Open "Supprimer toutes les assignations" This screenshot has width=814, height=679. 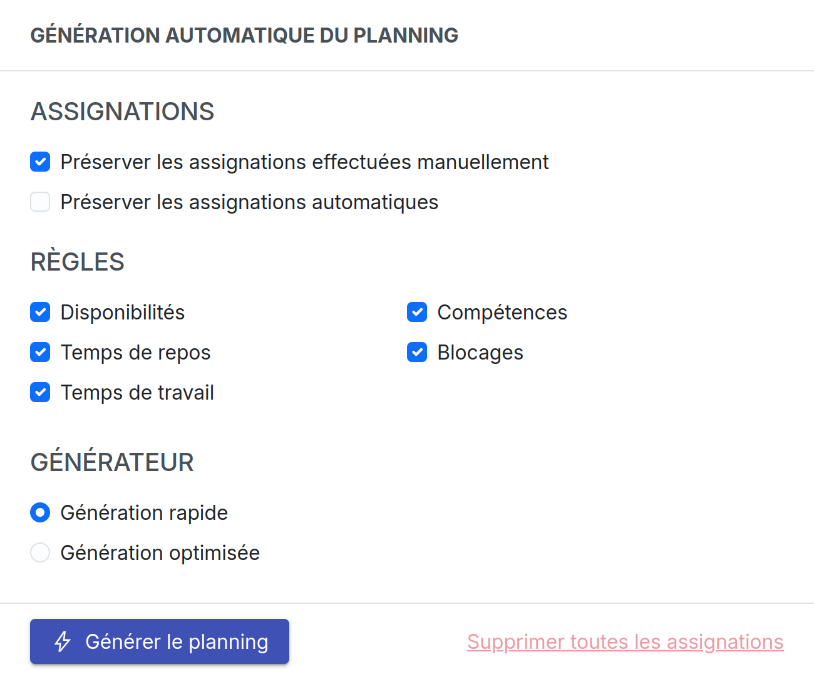(625, 641)
